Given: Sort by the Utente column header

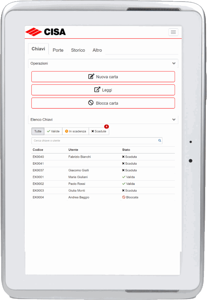Looking at the screenshot, I should point(73,150).
